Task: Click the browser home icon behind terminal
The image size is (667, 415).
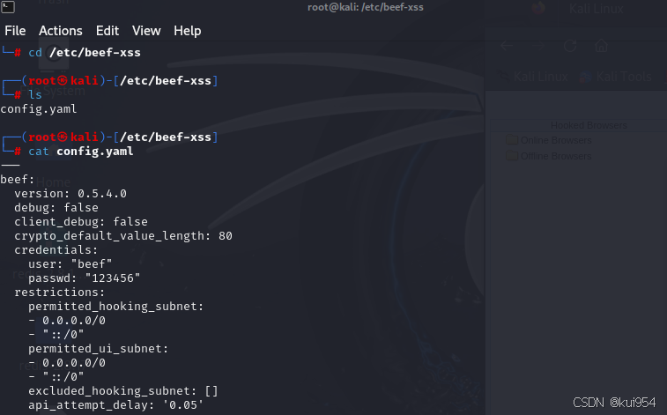Action: [x=601, y=45]
